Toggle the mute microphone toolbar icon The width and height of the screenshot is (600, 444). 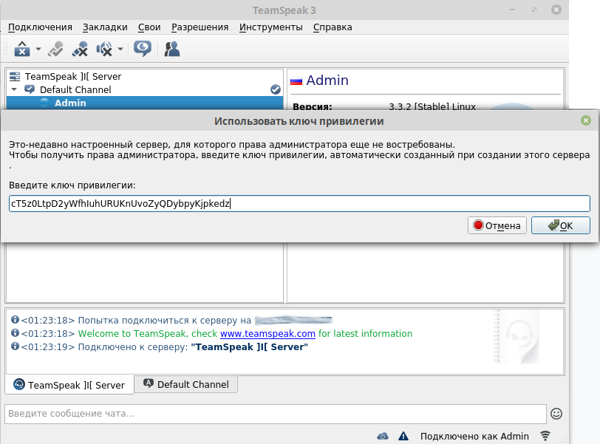tap(80, 49)
